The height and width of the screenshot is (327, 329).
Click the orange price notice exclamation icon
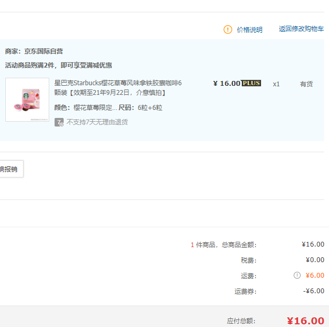click(x=228, y=29)
